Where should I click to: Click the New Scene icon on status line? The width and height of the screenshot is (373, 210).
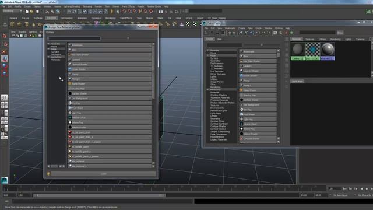(27, 12)
